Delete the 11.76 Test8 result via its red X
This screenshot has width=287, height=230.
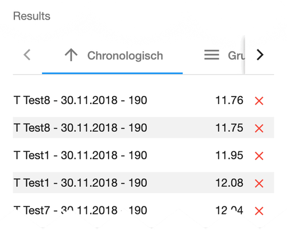pos(259,101)
